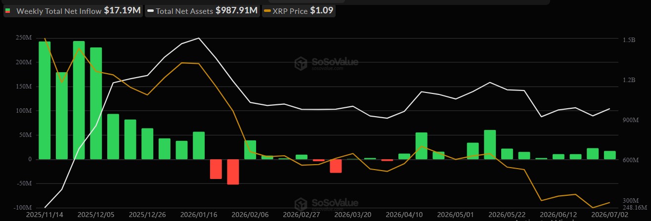Select the deepest red outflow bar
651x221 pixels.
click(x=233, y=172)
